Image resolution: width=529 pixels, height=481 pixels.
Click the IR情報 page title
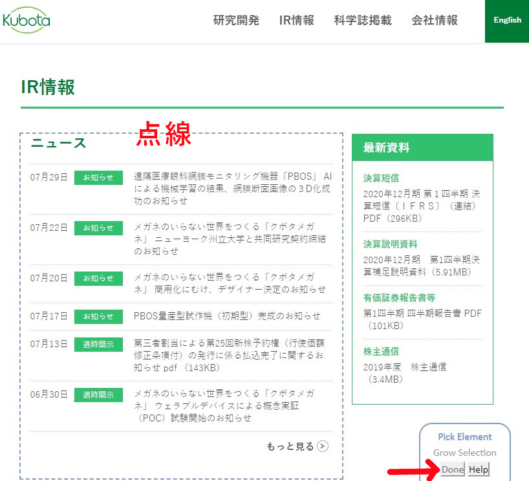[x=48, y=87]
